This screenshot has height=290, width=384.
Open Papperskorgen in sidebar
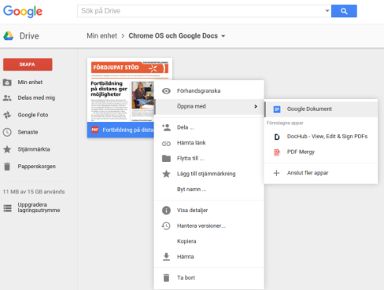pyautogui.click(x=36, y=167)
